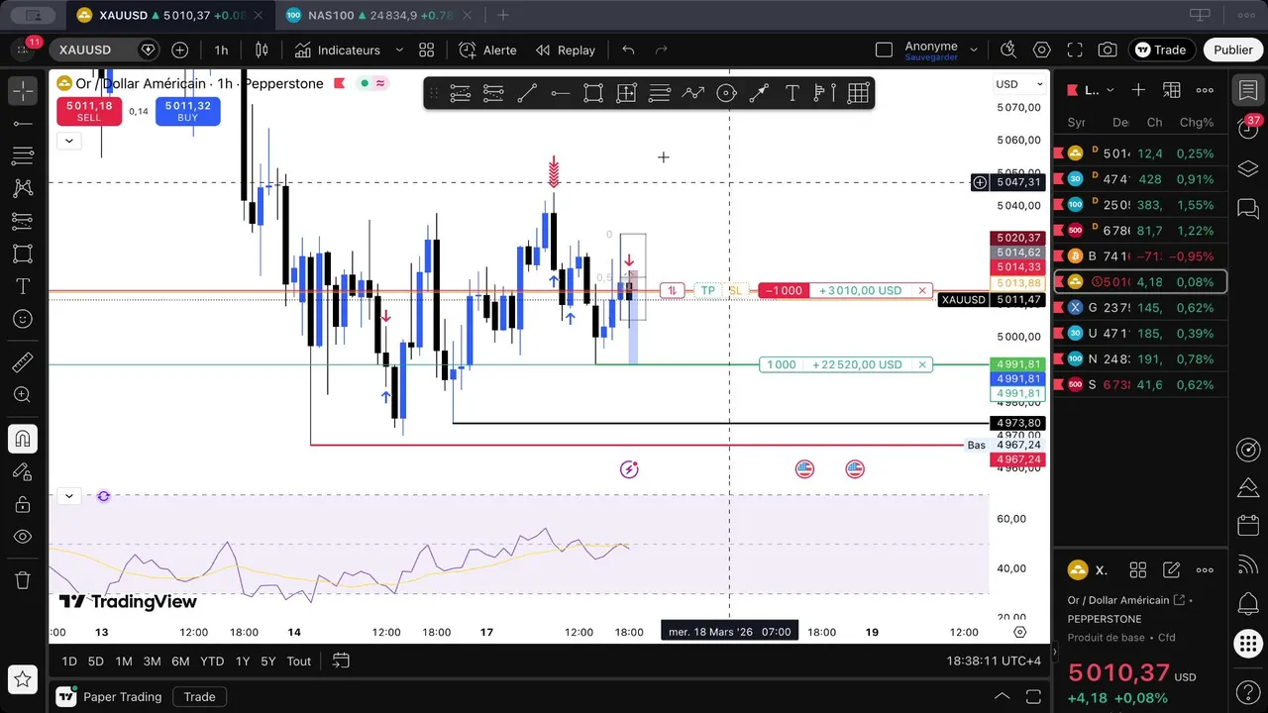This screenshot has height=713, width=1268.
Task: Open the USD currency dropdown on price axis
Action: pos(1019,84)
